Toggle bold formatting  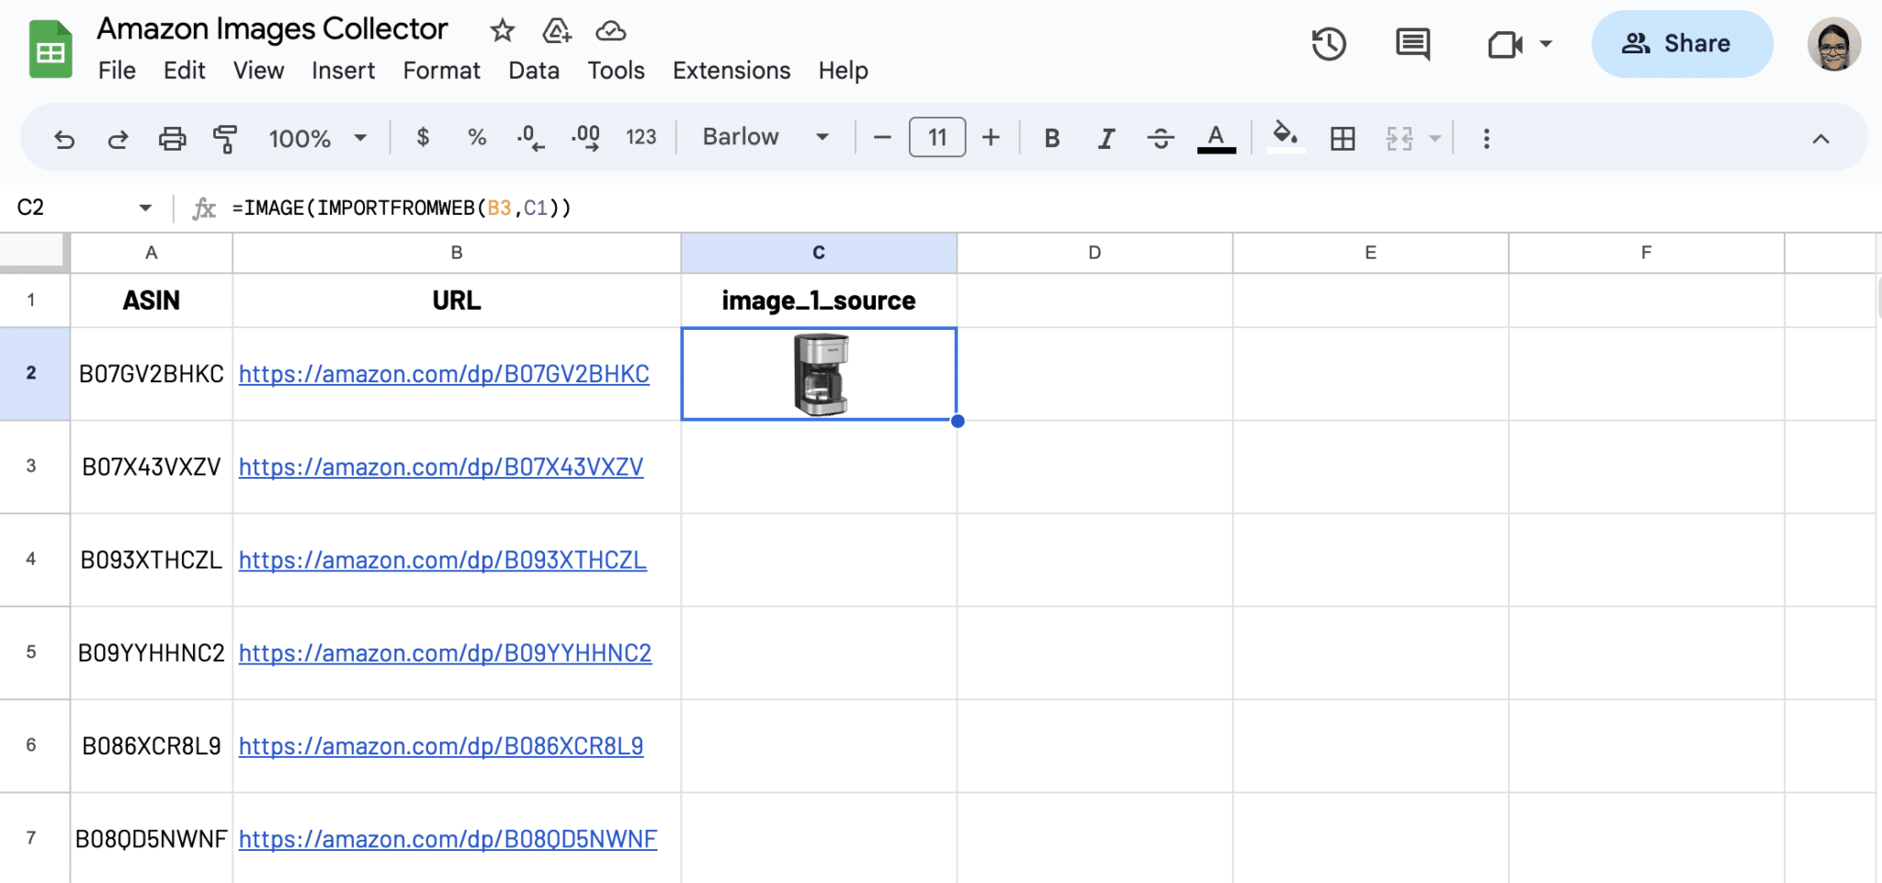click(x=1051, y=138)
